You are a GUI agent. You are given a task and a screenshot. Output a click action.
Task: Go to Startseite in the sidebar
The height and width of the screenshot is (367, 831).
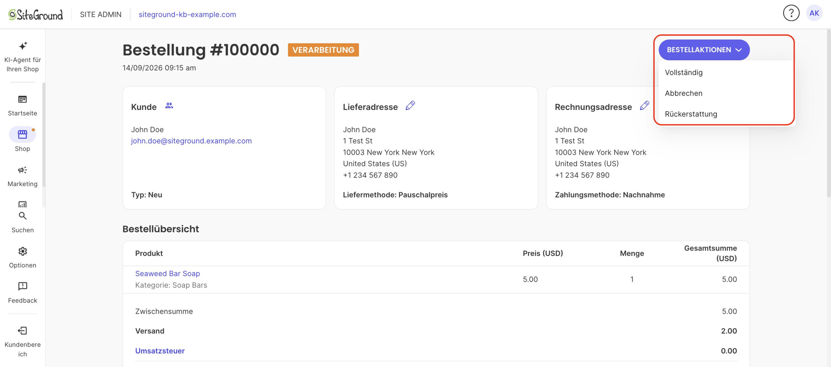22,105
